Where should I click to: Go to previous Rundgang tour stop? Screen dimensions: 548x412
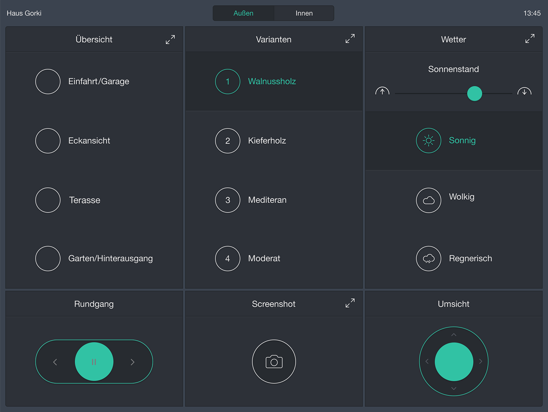point(55,362)
